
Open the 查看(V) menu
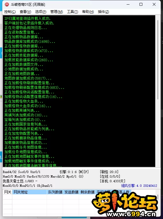[25, 12]
